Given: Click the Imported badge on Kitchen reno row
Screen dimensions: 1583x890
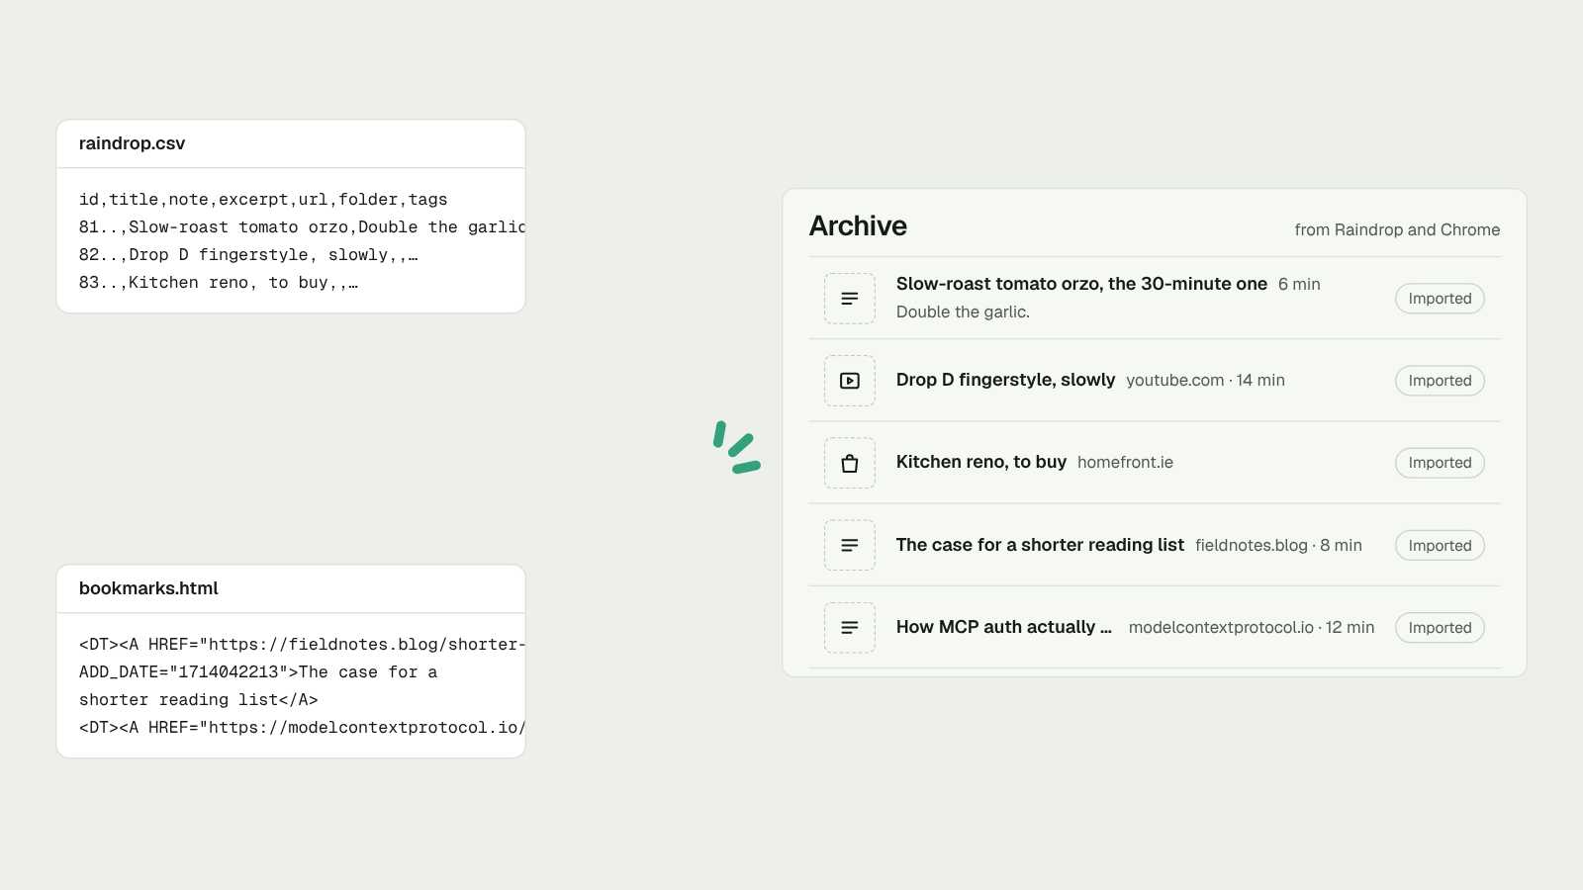Looking at the screenshot, I should click(1440, 463).
